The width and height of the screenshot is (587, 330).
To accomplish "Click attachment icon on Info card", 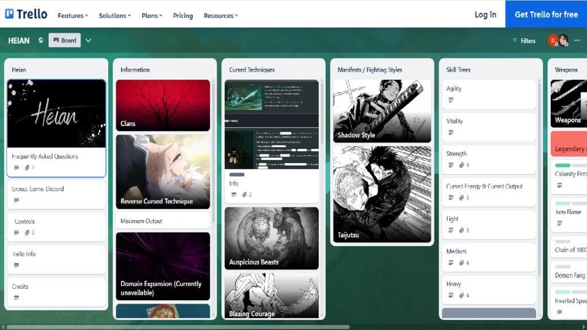I will coord(244,195).
